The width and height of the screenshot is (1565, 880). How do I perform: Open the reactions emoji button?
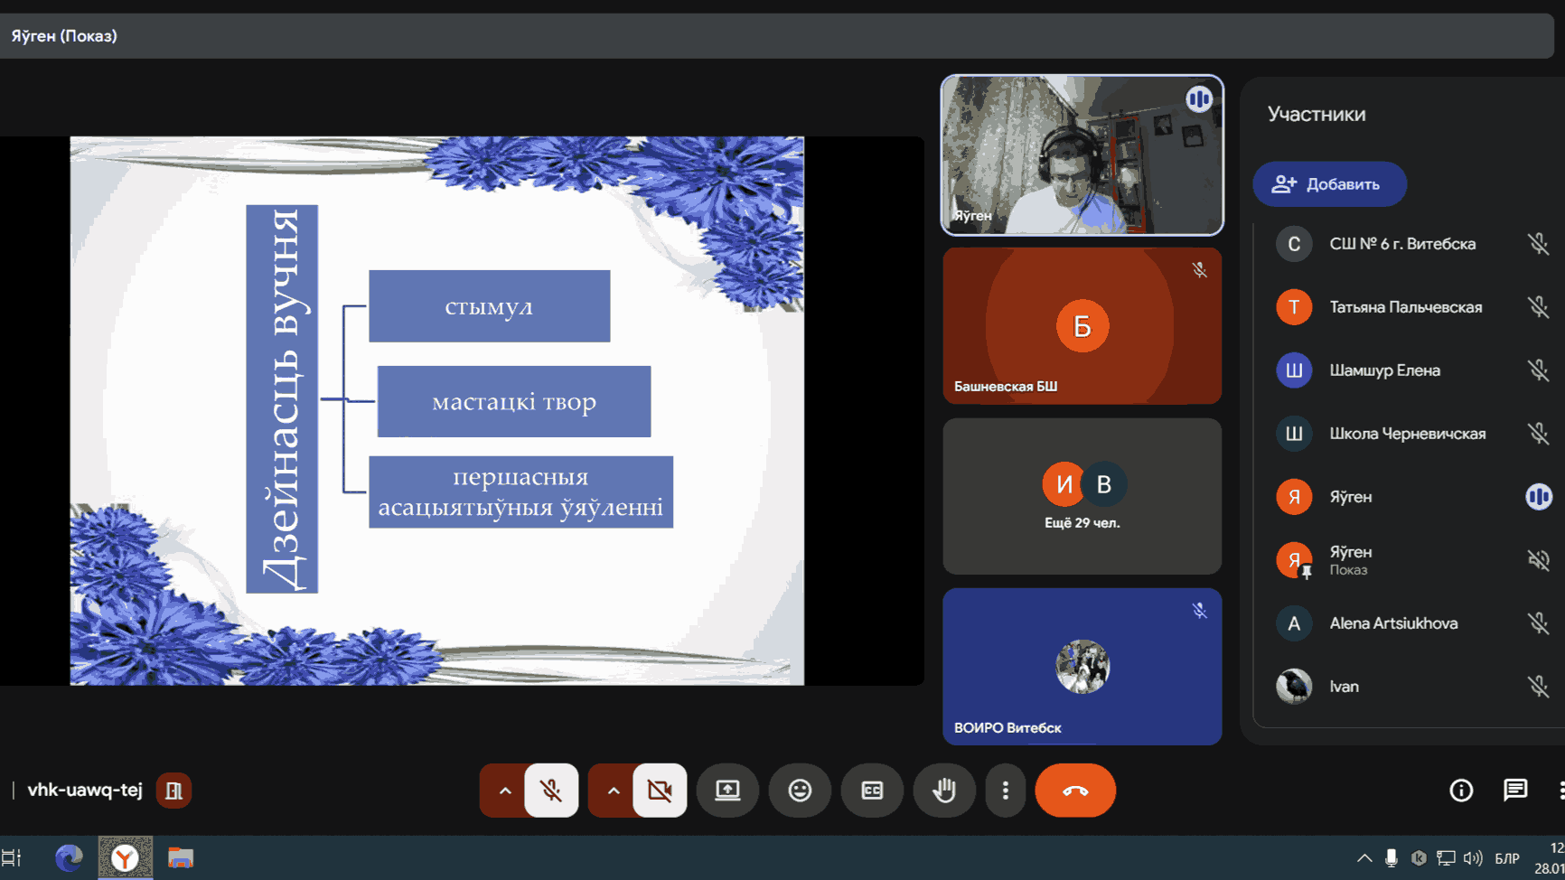click(800, 791)
